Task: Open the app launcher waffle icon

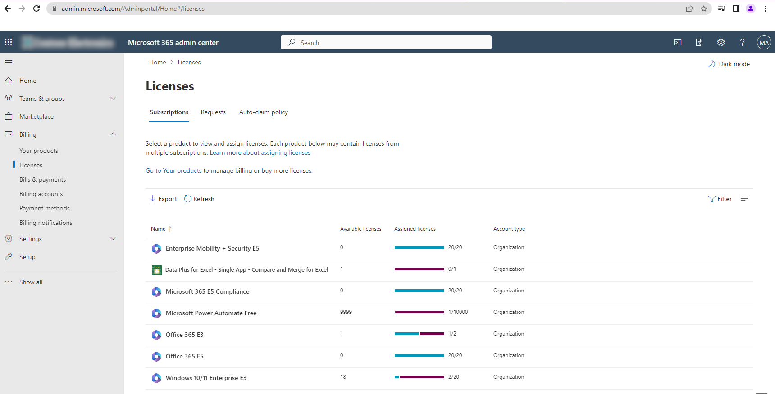Action: (x=8, y=42)
